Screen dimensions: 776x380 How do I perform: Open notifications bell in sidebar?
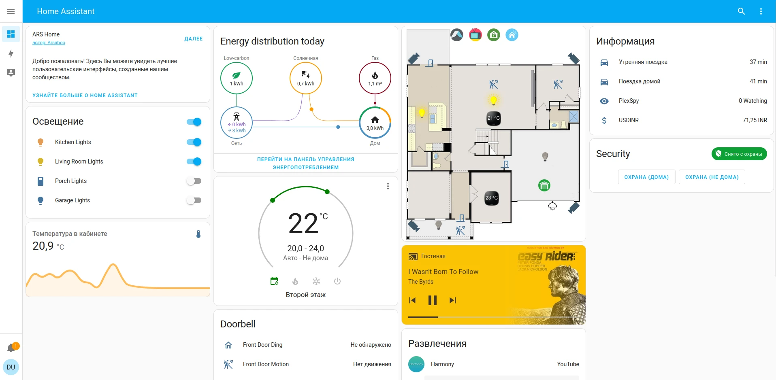pos(11,348)
